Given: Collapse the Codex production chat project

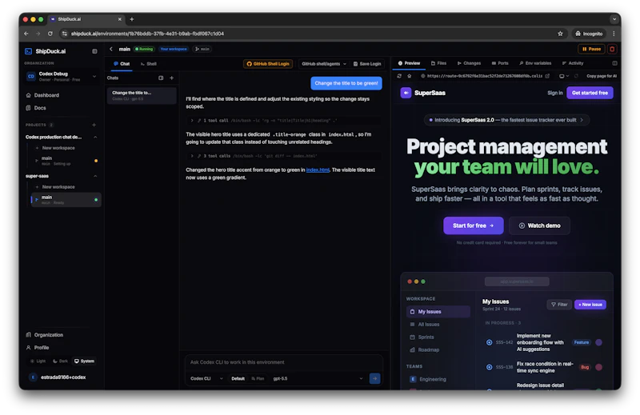Looking at the screenshot, I should [x=95, y=137].
